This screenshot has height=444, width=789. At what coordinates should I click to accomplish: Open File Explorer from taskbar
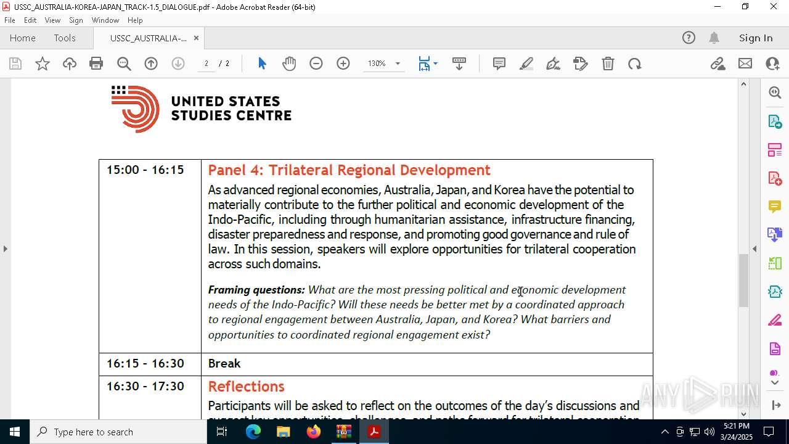pos(284,432)
